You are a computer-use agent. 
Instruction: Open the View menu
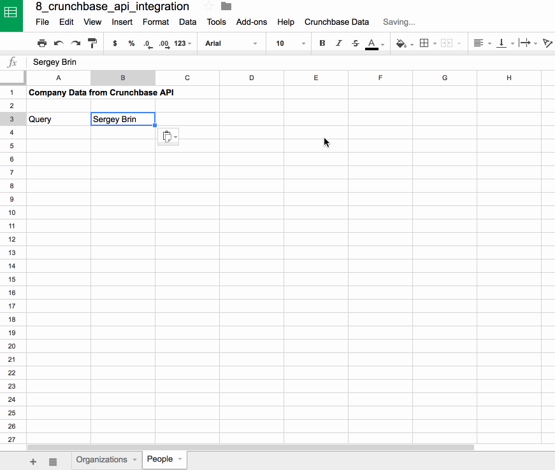pyautogui.click(x=92, y=22)
